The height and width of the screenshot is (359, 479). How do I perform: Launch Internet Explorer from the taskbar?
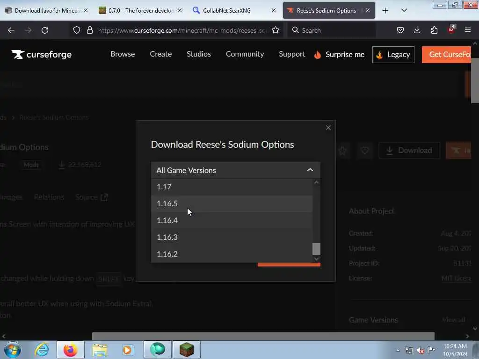[42, 350]
